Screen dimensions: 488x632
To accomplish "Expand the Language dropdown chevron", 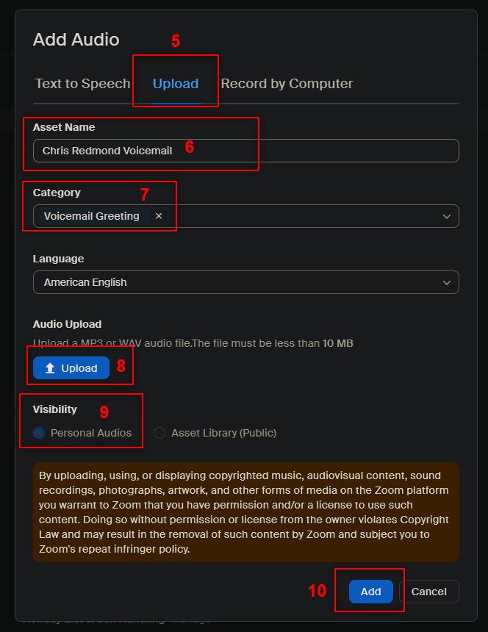I will [x=447, y=282].
